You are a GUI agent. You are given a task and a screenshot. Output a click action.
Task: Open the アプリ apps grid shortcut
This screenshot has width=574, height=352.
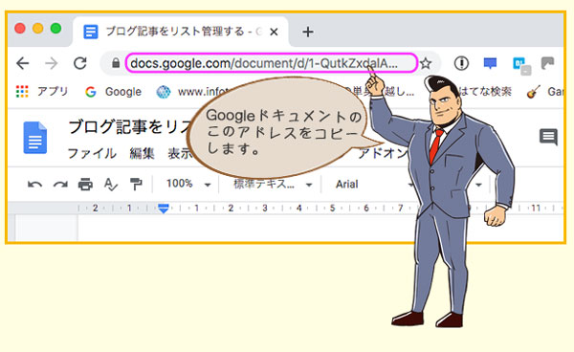point(42,91)
